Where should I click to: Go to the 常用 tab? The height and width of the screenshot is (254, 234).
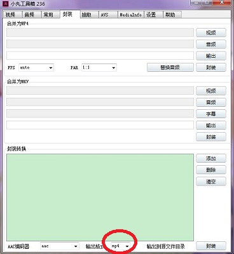tap(50, 15)
